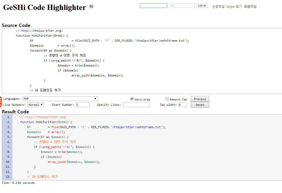Screen dimensions: 282x193
Task: Open the Languages dropdown showing PHP
Action: tap(60, 99)
